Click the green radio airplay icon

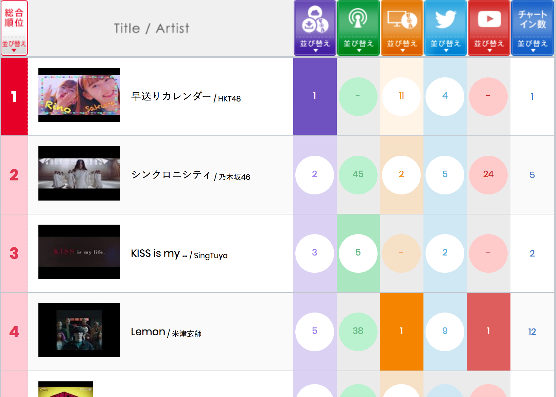358,19
